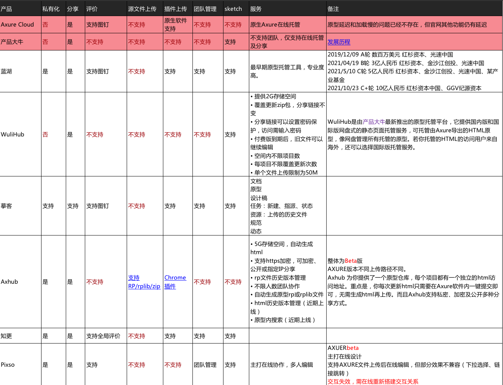Select the sketch column header
The width and height of the screenshot is (503, 385).
(x=236, y=9)
